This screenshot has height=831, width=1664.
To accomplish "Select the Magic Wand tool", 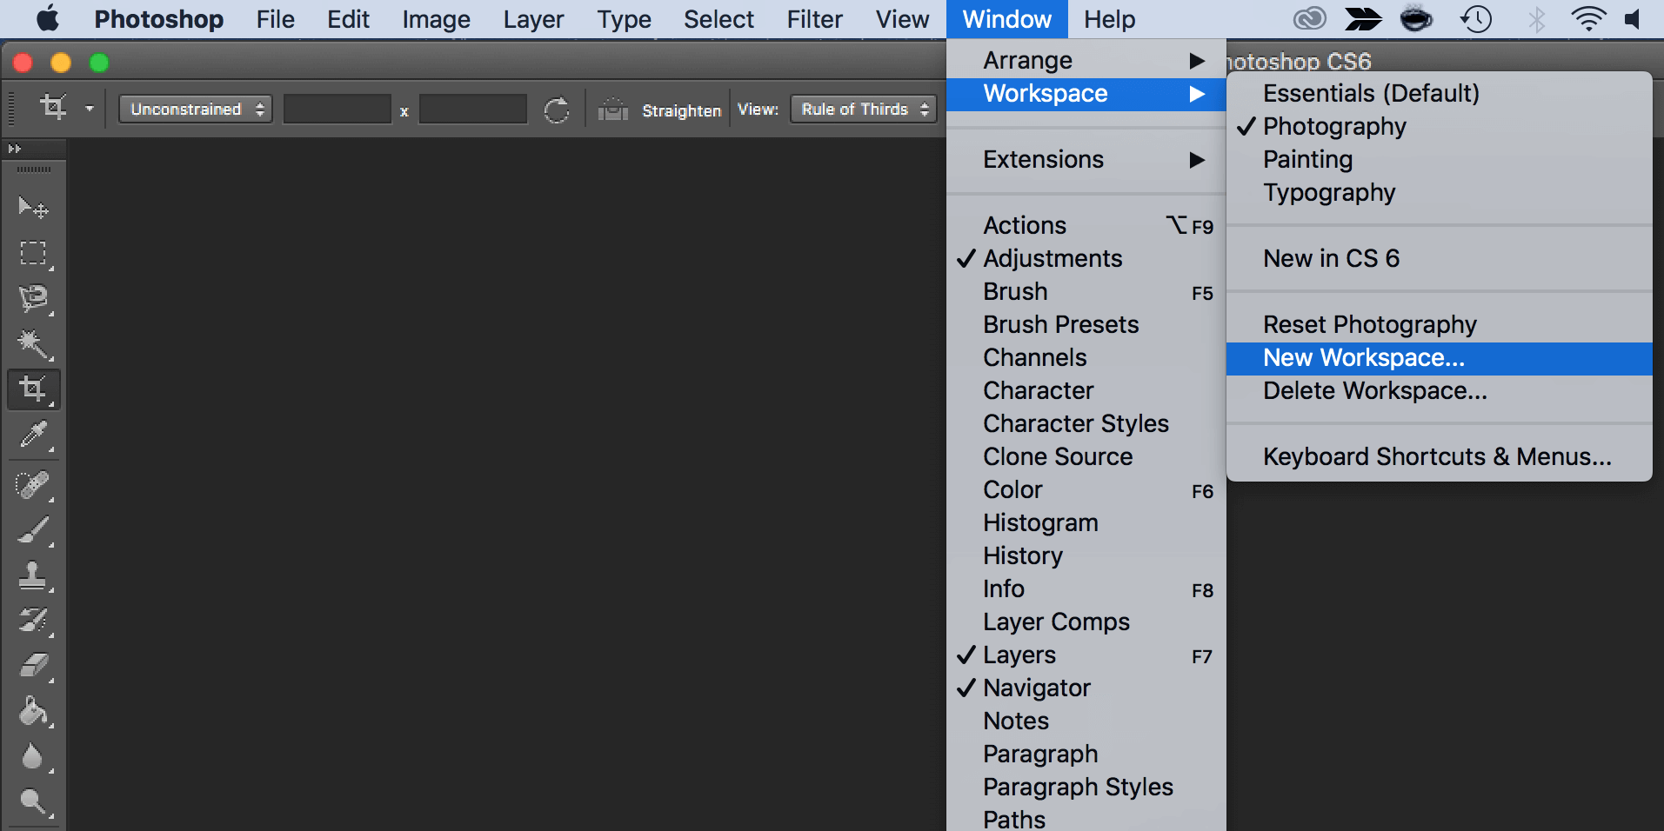I will point(33,343).
